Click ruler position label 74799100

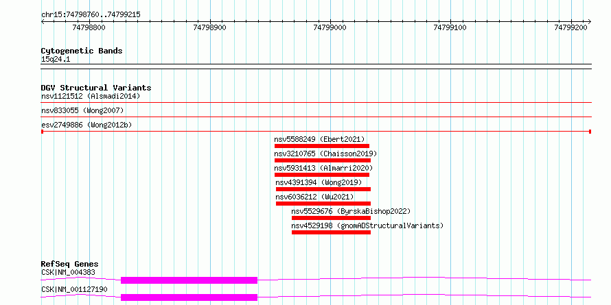tap(450, 28)
